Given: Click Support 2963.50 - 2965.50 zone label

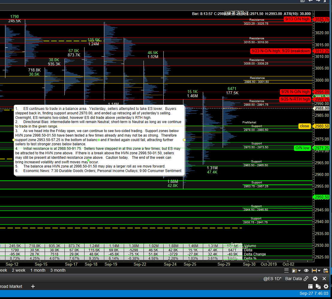Looking at the screenshot, I should [x=256, y=163].
